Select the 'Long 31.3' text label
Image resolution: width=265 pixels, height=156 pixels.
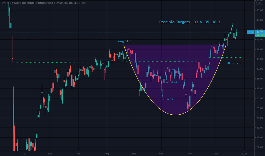124,41
